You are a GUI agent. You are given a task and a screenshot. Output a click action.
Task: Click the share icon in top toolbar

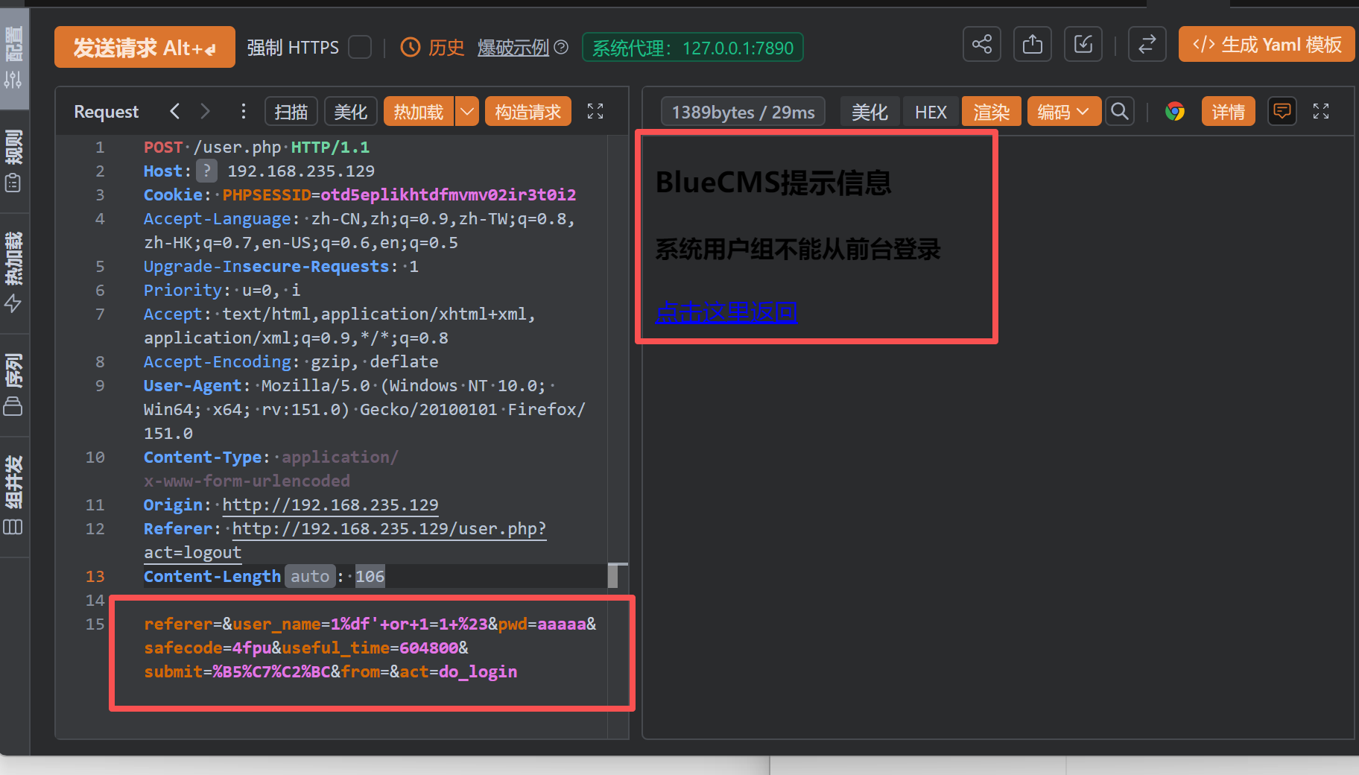coord(982,45)
